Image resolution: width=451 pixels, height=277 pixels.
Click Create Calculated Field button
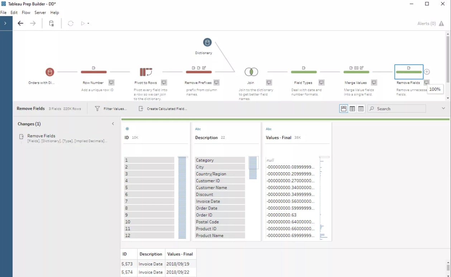pyautogui.click(x=163, y=109)
